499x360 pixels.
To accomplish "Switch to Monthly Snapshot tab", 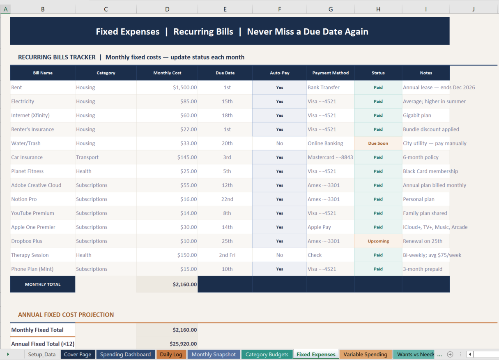I will coord(214,354).
